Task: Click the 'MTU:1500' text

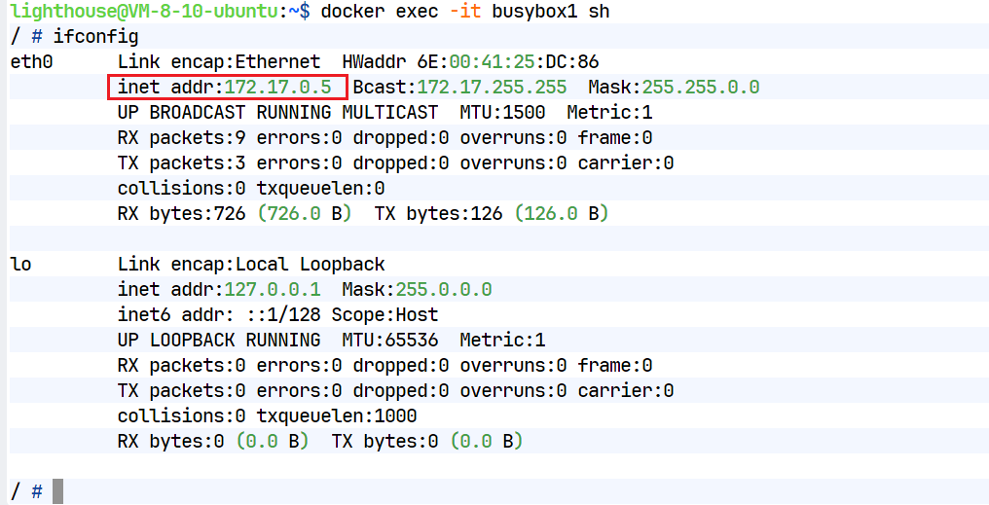Action: coord(502,112)
